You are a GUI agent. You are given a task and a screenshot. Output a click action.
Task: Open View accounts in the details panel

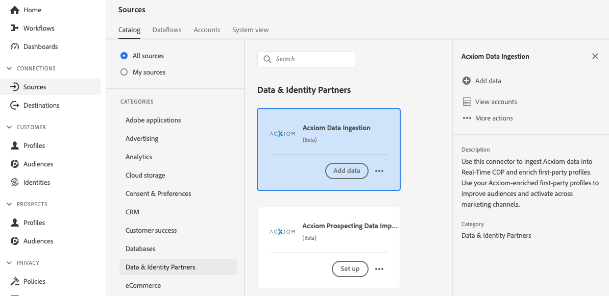pyautogui.click(x=489, y=102)
